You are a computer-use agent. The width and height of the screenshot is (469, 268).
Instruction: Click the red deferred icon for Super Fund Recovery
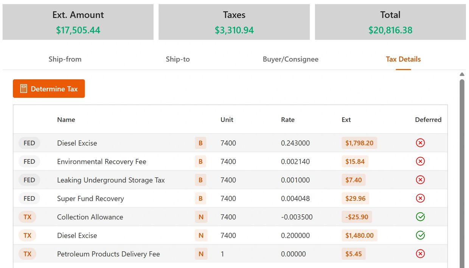(x=420, y=198)
